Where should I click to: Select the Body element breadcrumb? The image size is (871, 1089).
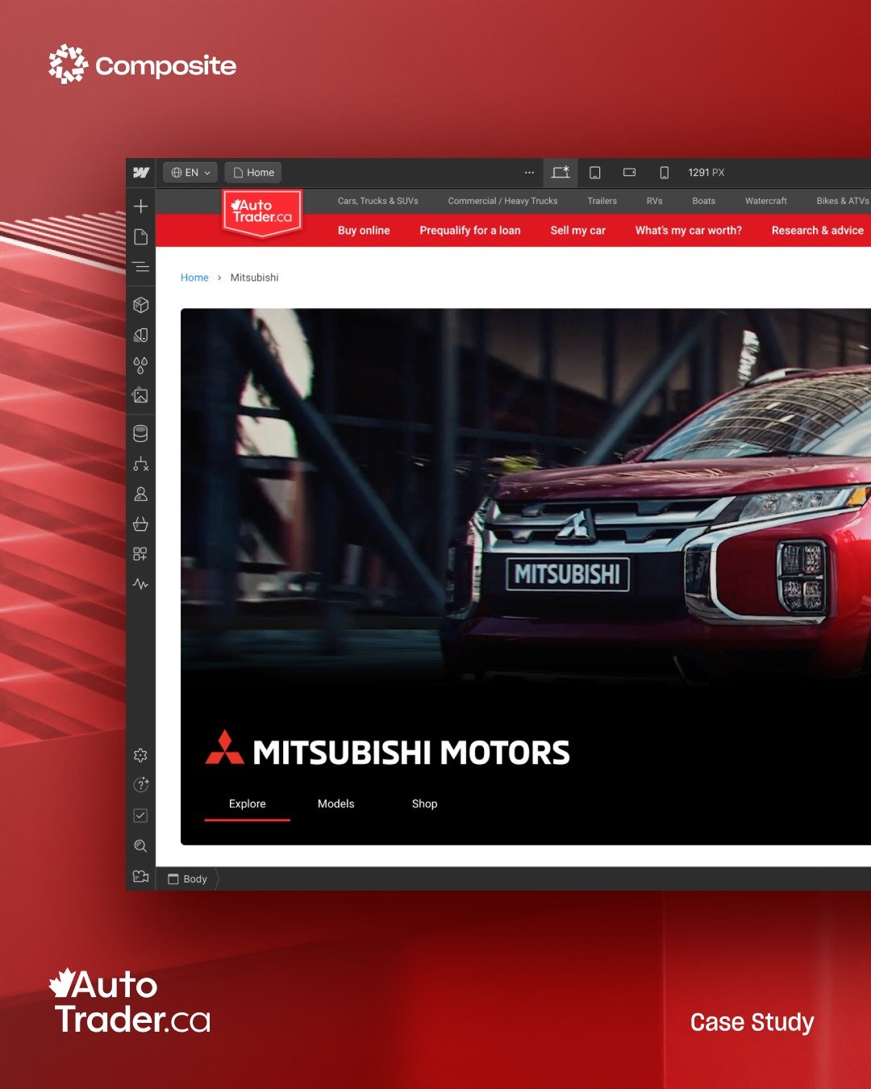pos(188,879)
